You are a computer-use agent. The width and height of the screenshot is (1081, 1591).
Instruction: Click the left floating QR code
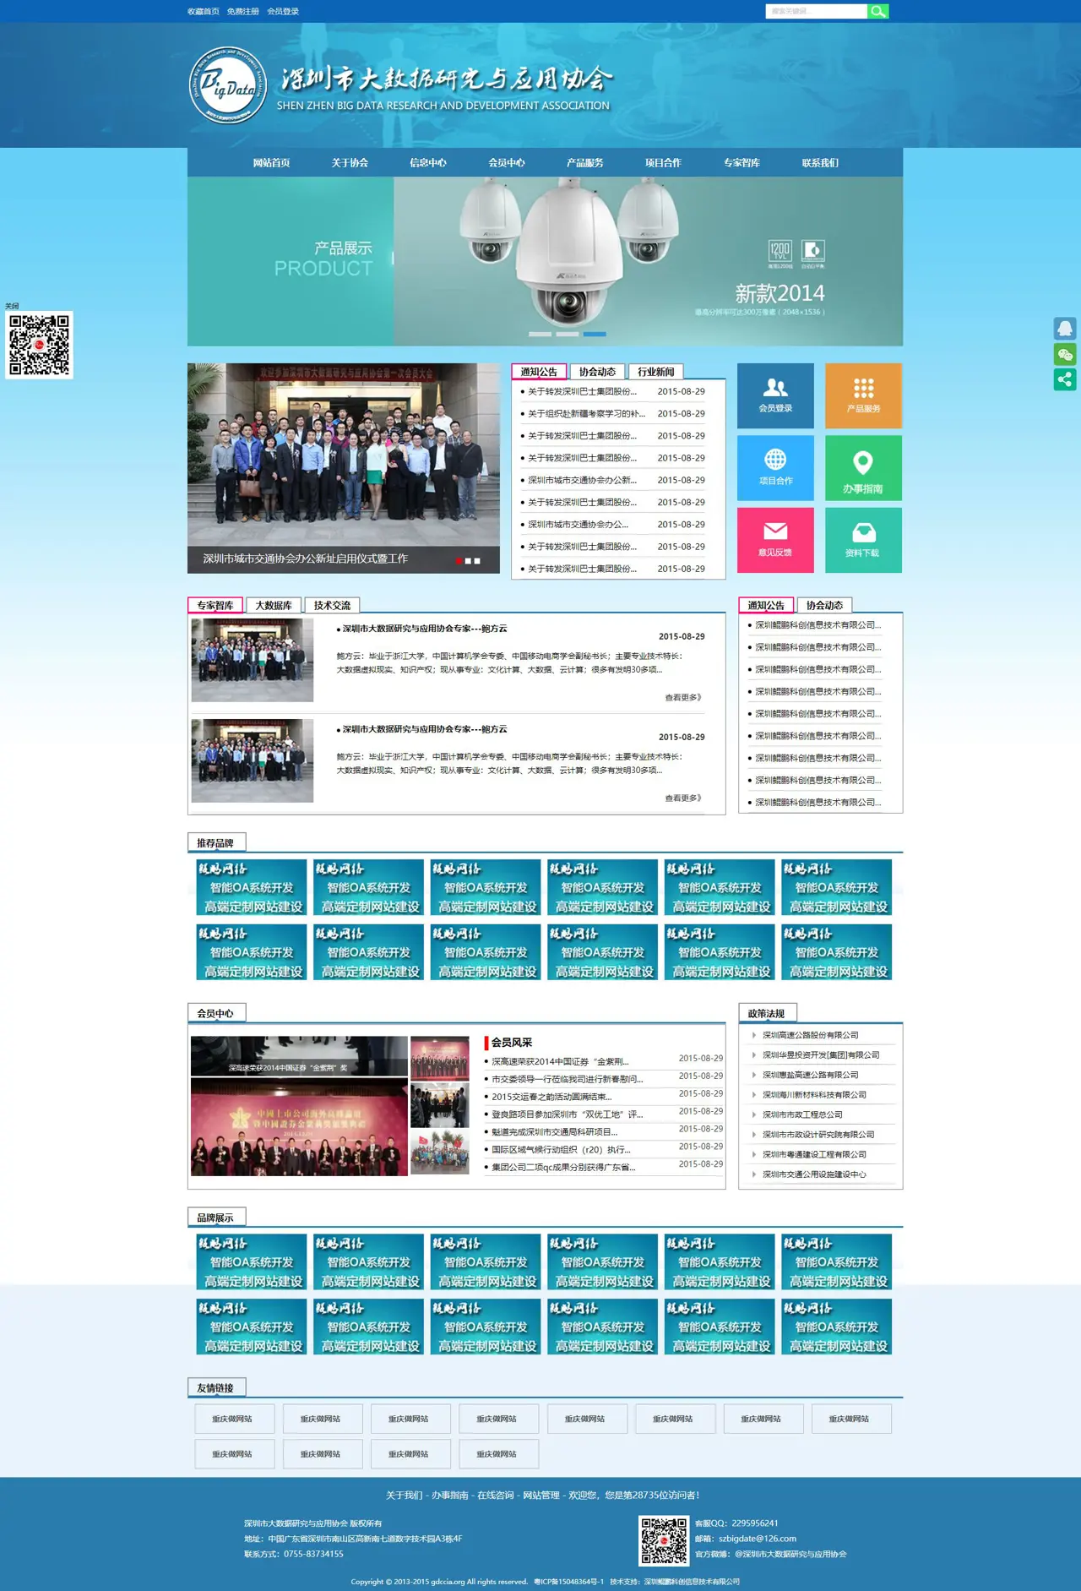pos(39,345)
